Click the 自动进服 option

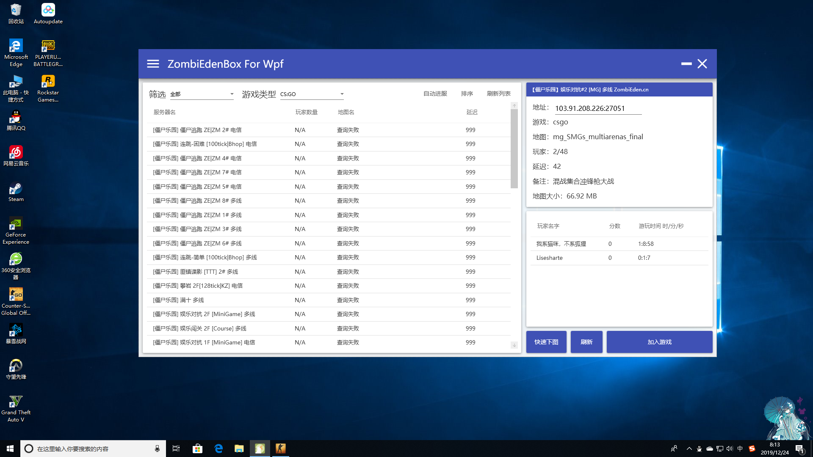(435, 94)
